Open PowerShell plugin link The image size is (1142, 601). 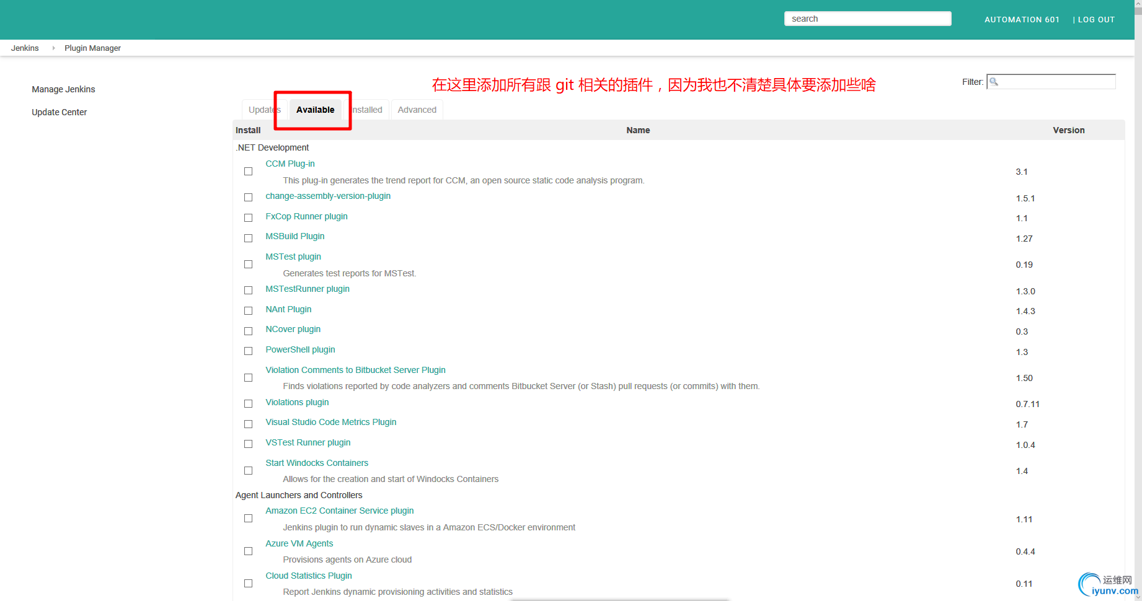click(300, 349)
